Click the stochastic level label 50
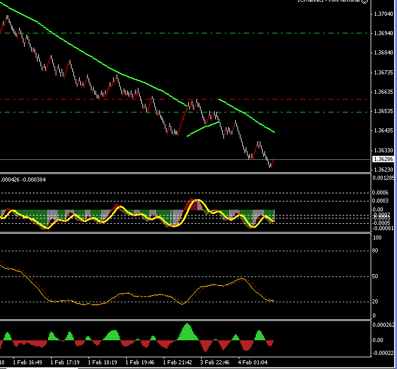 coord(375,276)
